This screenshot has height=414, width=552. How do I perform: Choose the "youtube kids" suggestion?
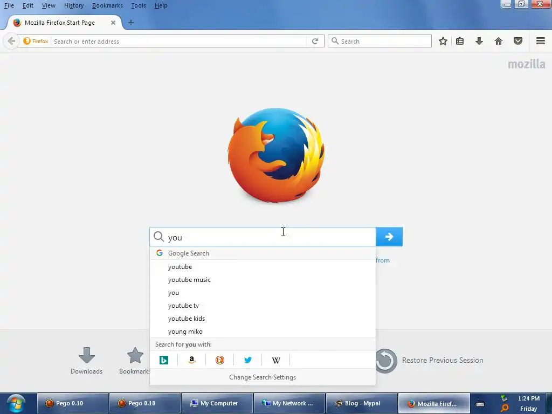click(x=263, y=319)
